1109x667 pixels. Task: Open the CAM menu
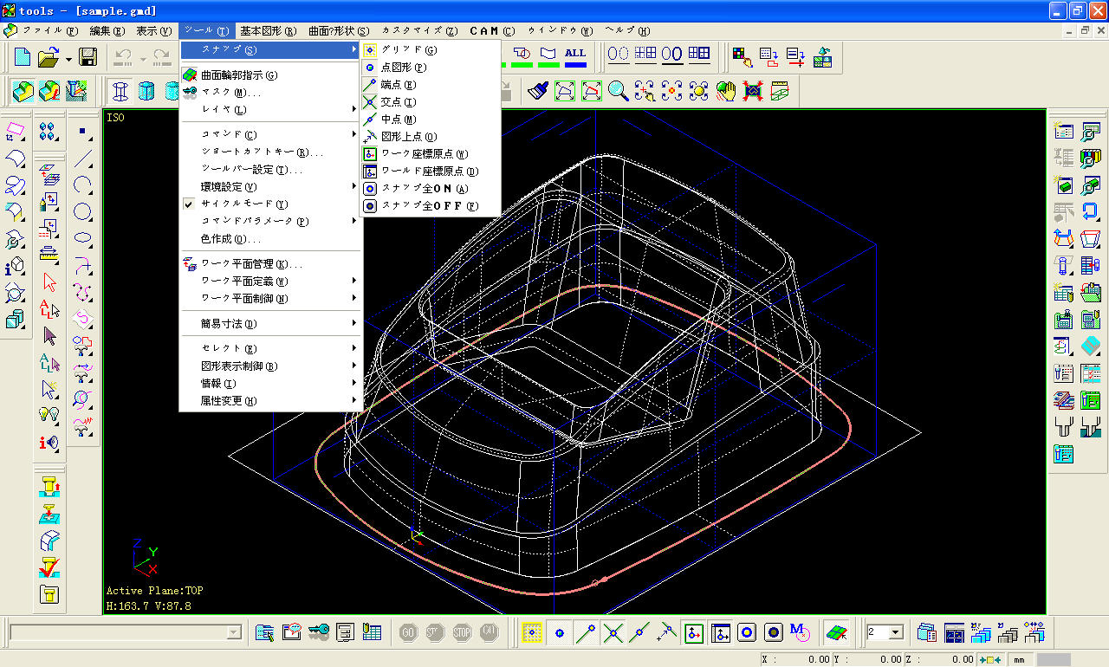pos(492,30)
